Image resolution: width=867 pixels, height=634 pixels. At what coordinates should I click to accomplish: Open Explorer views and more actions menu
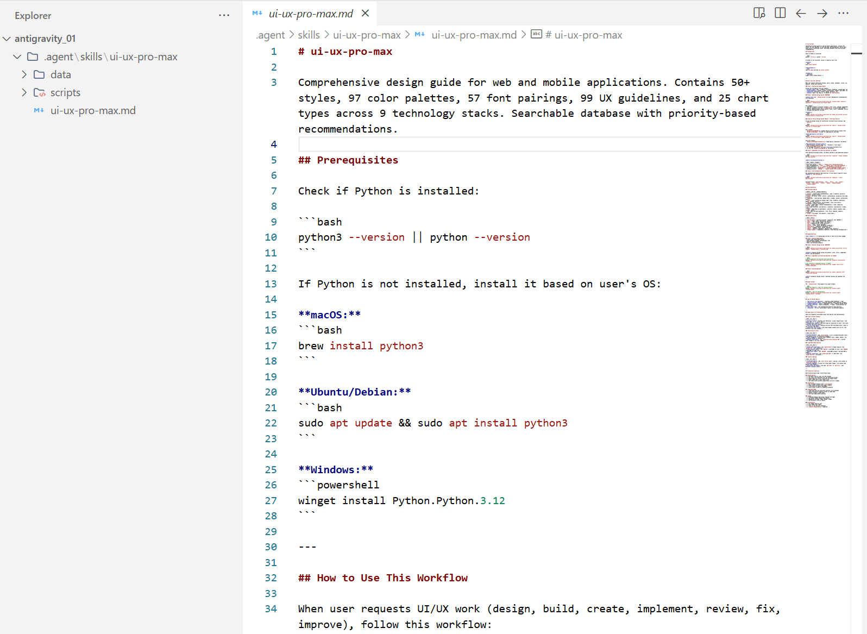coord(224,15)
